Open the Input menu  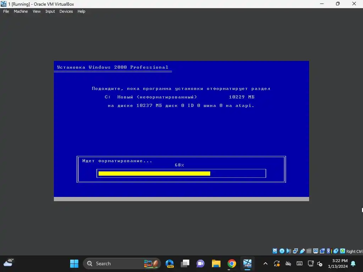click(x=50, y=11)
